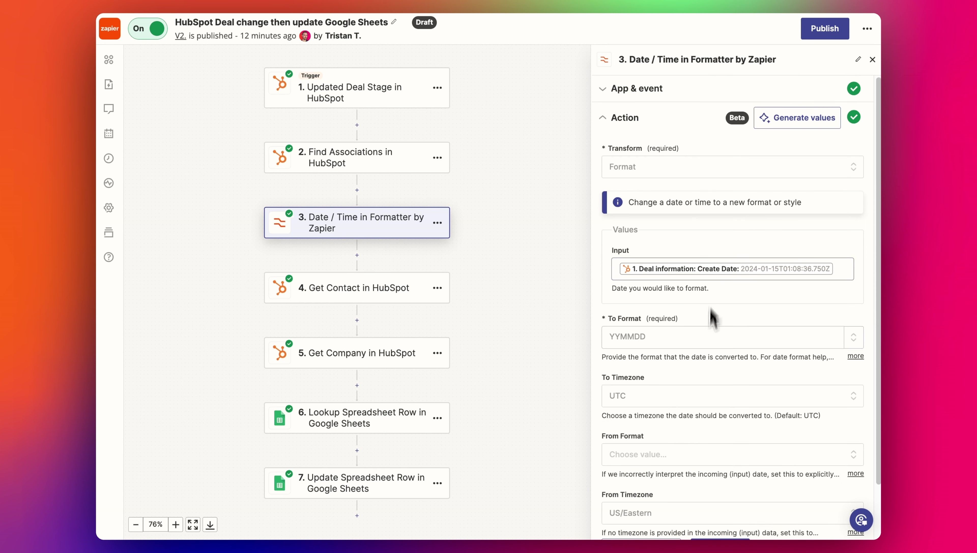Viewport: 977px width, 553px height.
Task: Add a step after step 7 plus
Action: tap(357, 516)
